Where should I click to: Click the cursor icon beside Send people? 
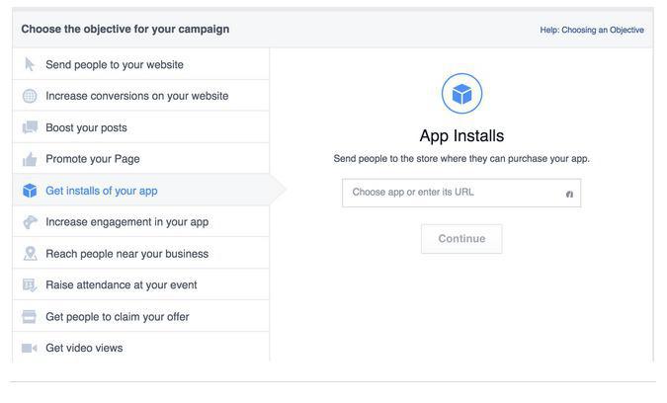(x=30, y=64)
